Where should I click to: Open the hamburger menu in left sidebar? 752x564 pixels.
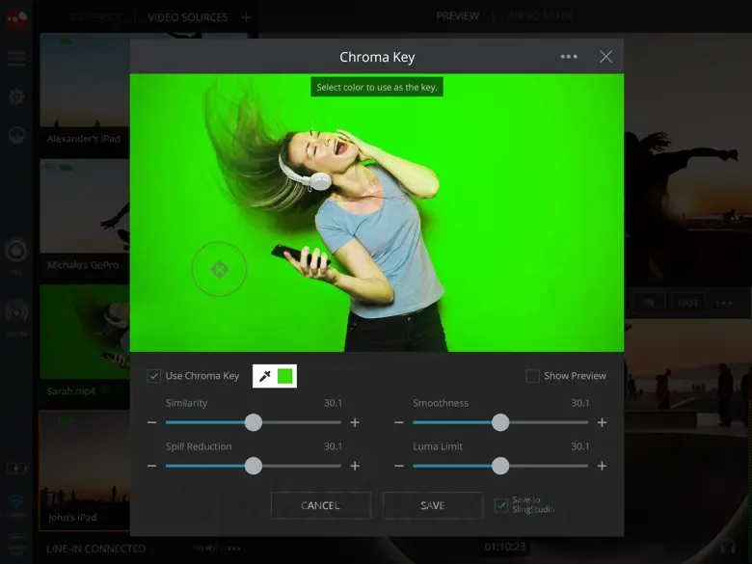[16, 59]
